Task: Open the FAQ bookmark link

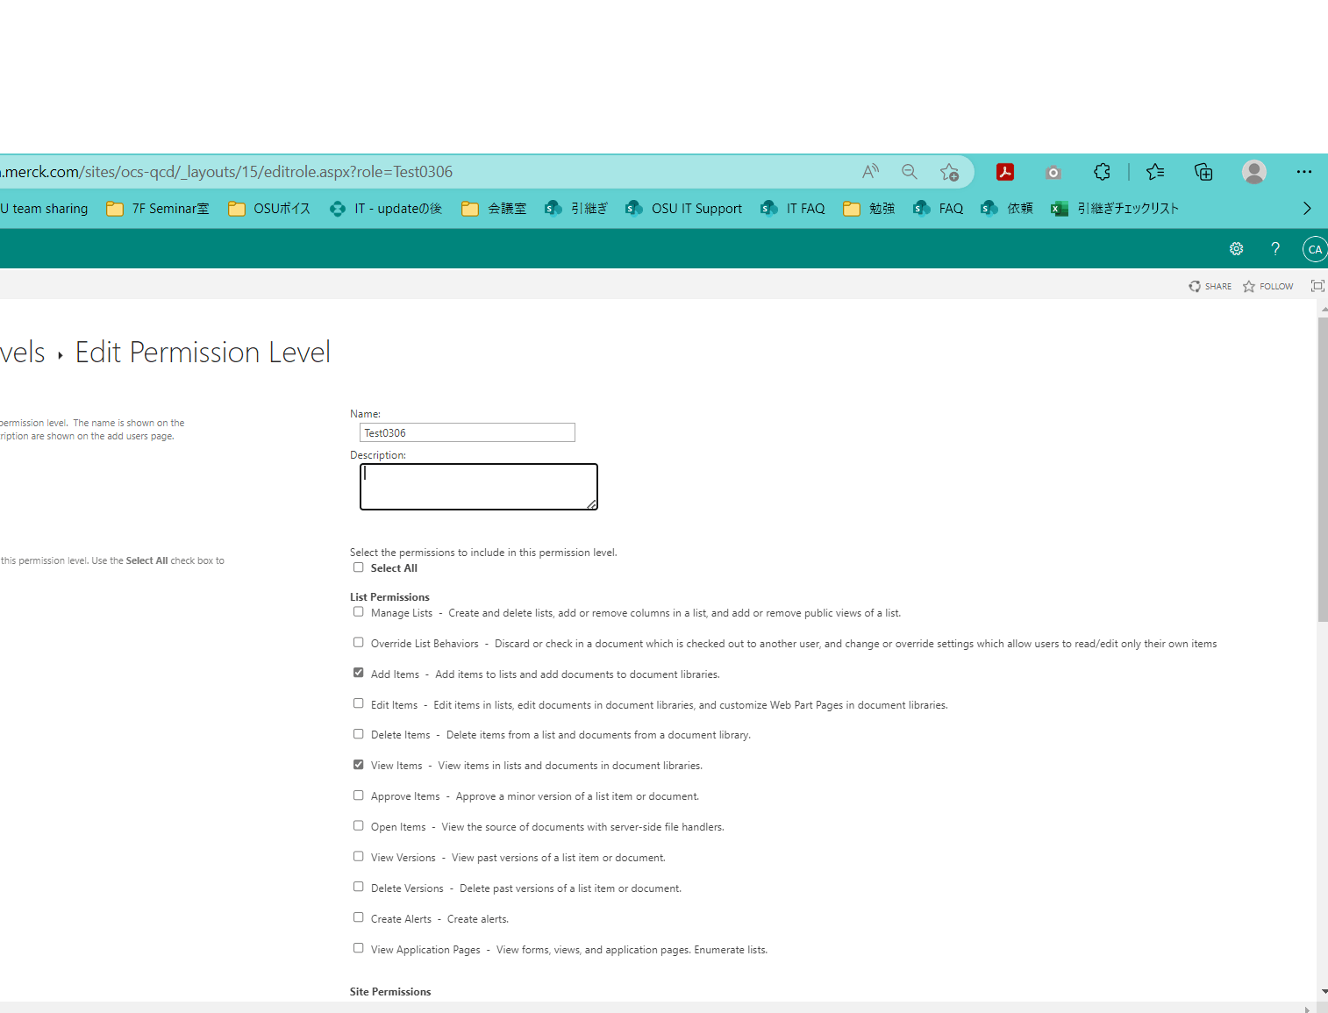Action: coord(939,209)
